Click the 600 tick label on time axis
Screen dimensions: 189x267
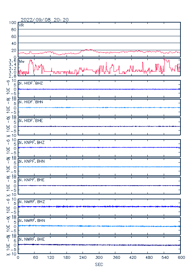click(x=181, y=257)
